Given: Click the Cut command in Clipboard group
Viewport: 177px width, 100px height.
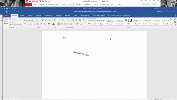Looking at the screenshot, I should pos(12,19).
